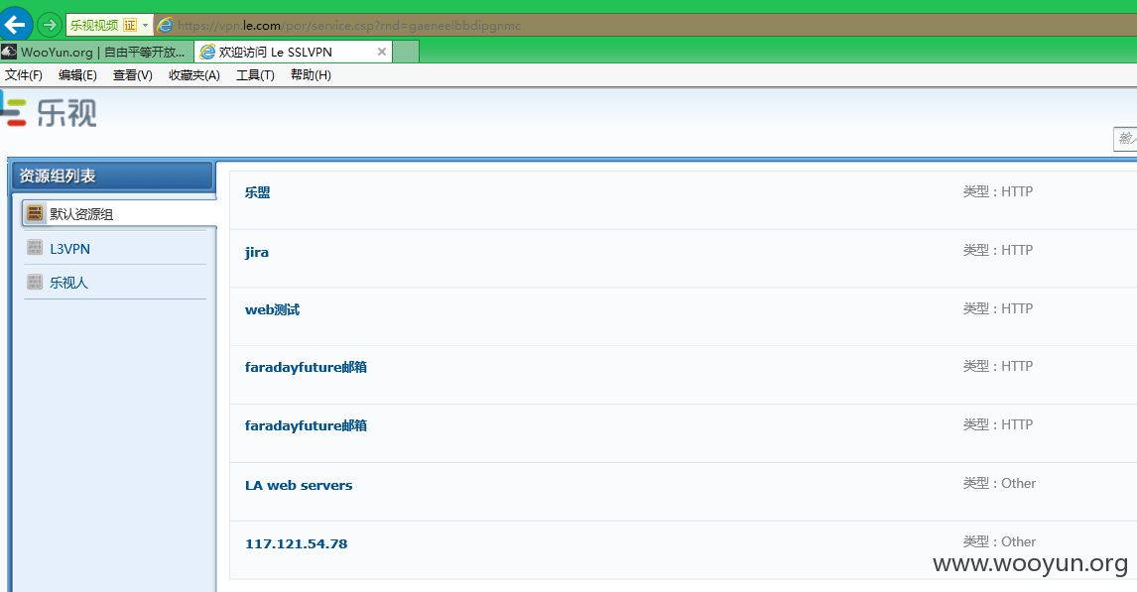1137x592 pixels.
Task: Open the 文件(F) menu
Action: [24, 75]
